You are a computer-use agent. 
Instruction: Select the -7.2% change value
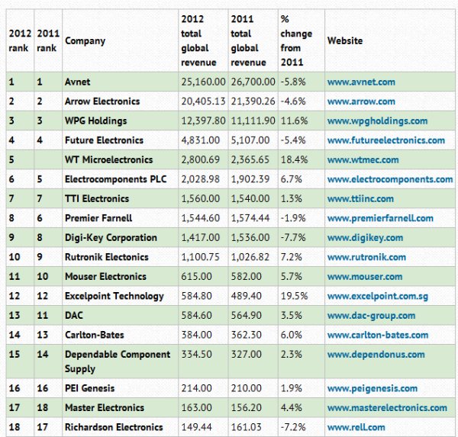point(293,427)
